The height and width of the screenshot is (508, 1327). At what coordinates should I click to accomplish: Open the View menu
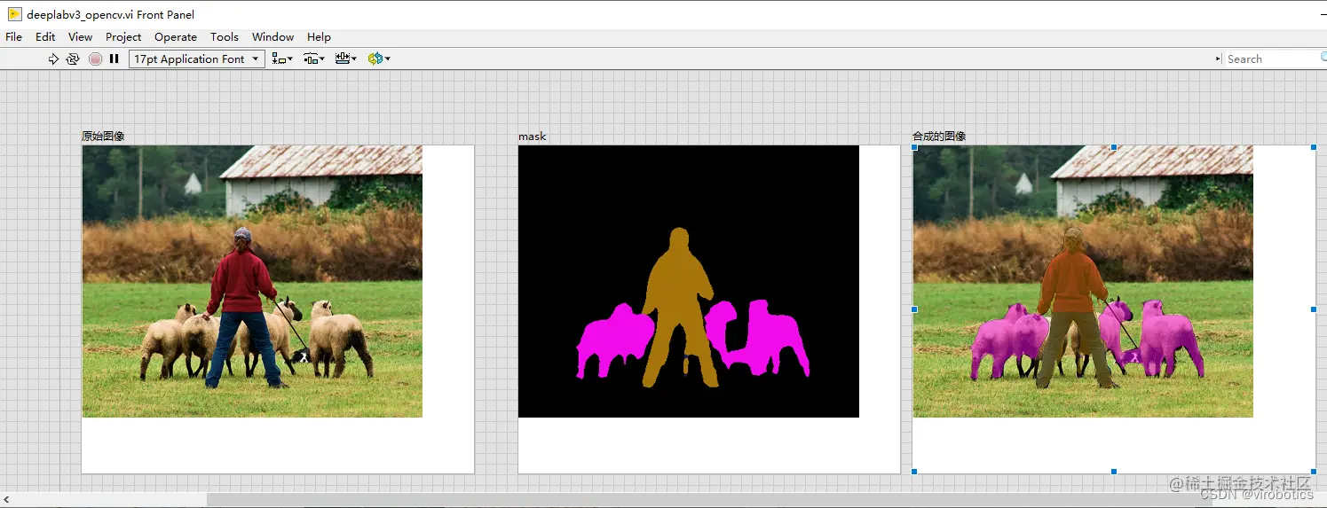80,36
